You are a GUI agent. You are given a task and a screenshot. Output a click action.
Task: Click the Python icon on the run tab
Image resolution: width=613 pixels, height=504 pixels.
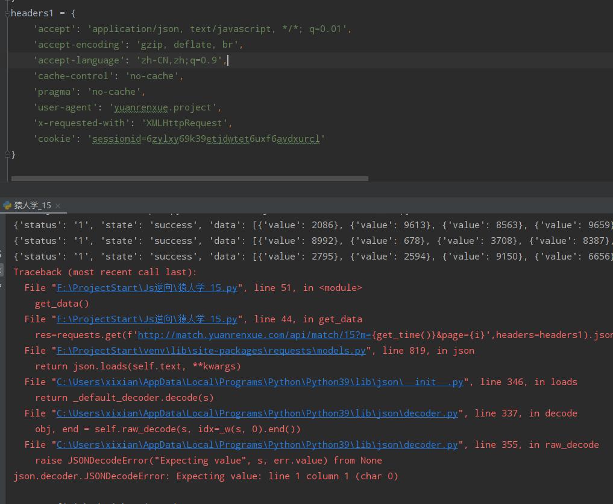pos(7,206)
